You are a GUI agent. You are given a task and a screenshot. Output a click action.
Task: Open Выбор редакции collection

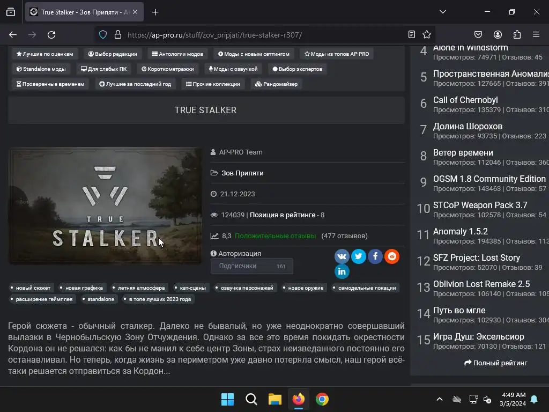[x=113, y=54]
